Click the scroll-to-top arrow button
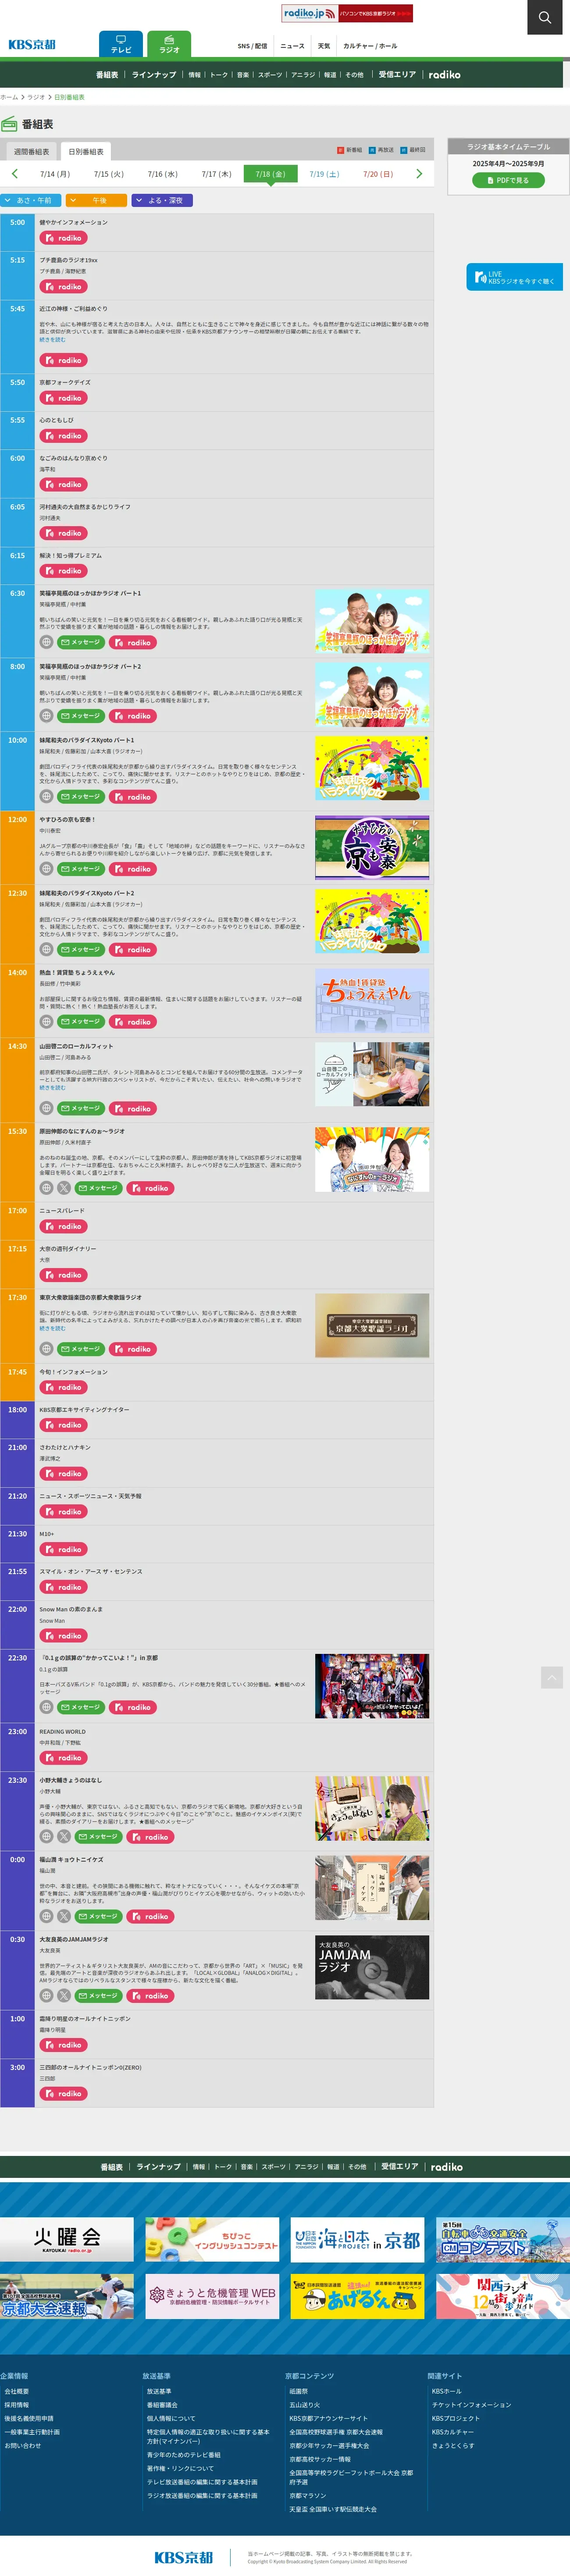The image size is (570, 2576). (552, 1677)
